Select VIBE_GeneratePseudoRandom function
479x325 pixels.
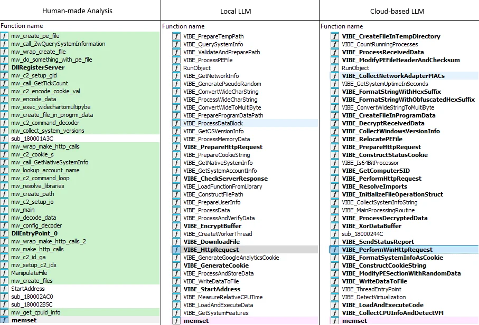(245, 84)
